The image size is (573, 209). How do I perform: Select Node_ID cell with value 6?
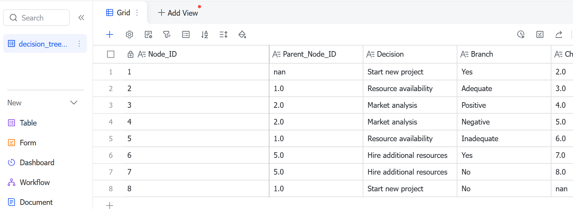pyautogui.click(x=196, y=155)
